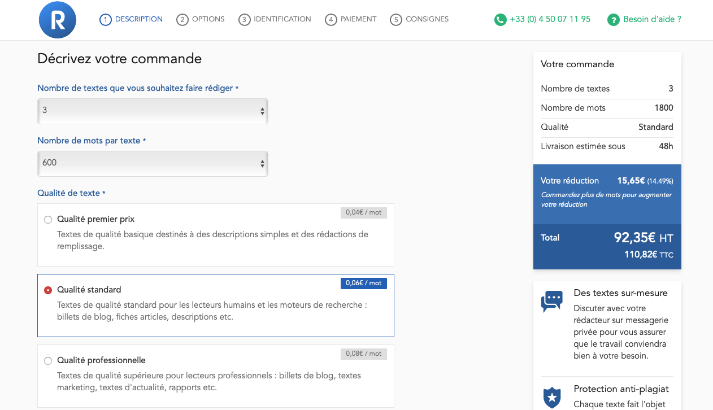
Task: Click the anti-plagiat shield star icon
Action: [x=552, y=398]
